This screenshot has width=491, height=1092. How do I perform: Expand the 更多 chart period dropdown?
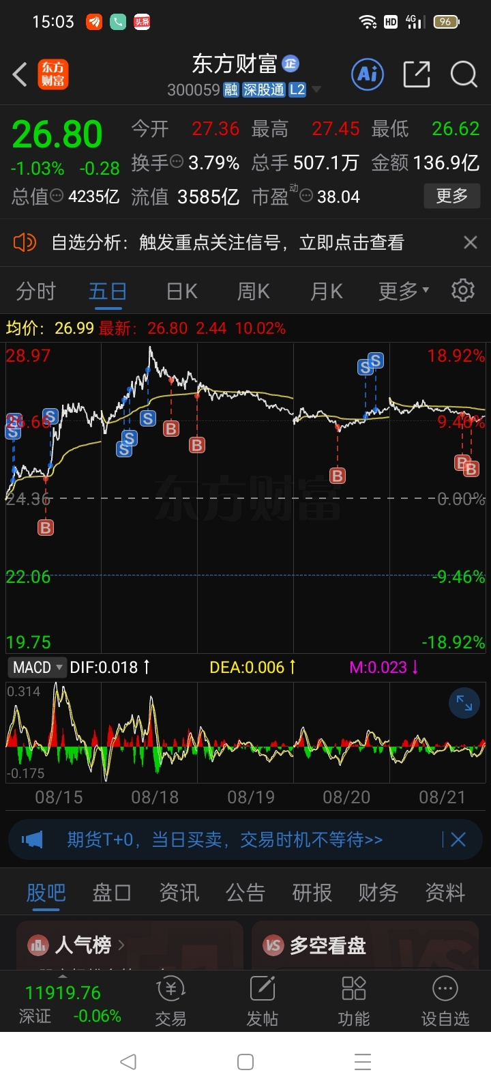pyautogui.click(x=404, y=291)
